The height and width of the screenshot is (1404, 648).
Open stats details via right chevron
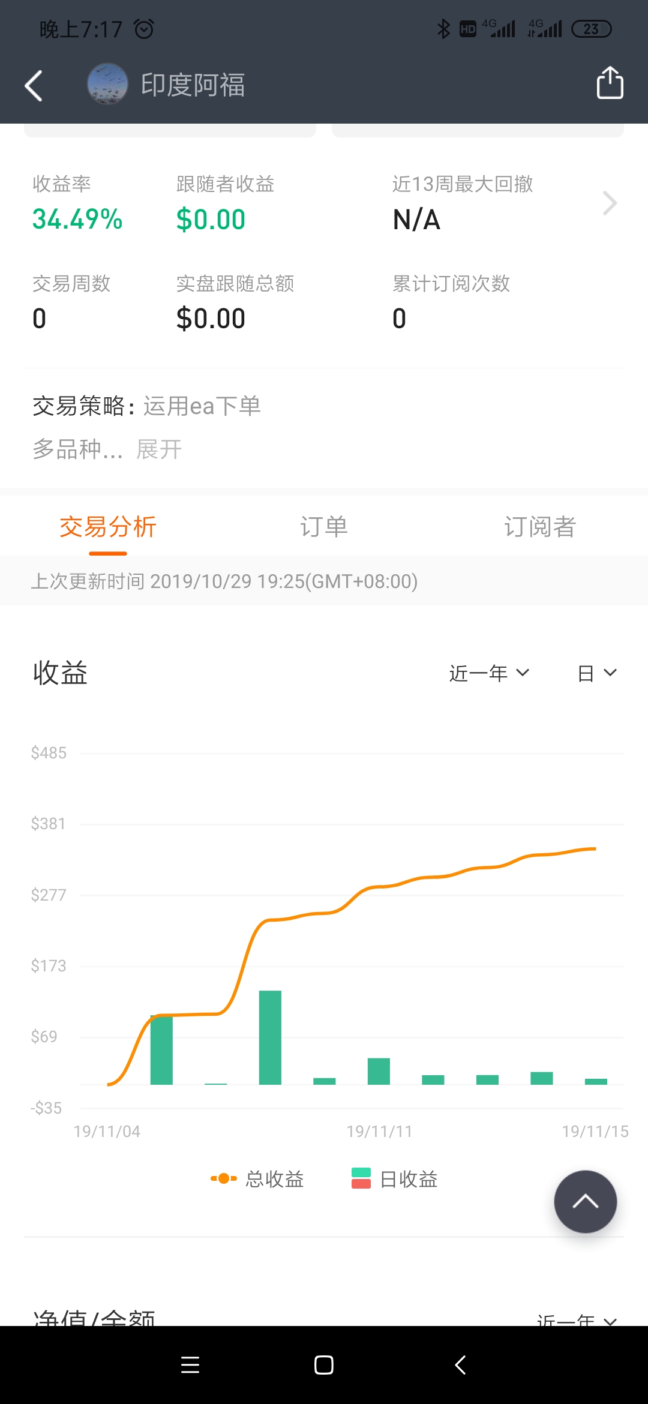610,203
